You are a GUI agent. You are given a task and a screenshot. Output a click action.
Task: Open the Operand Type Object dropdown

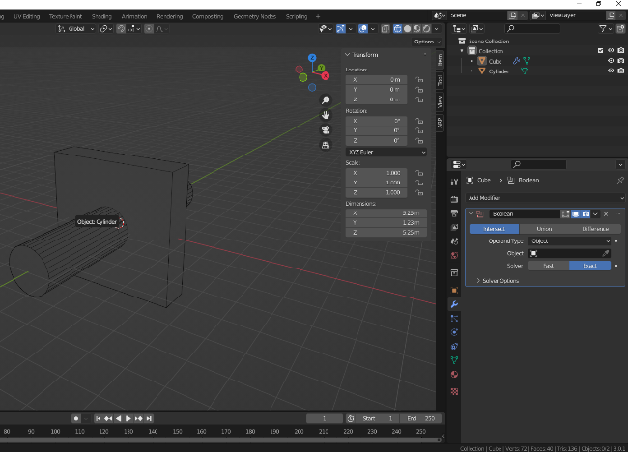coord(569,241)
